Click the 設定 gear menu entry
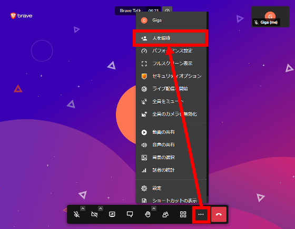295x229 pixels. tap(171, 188)
